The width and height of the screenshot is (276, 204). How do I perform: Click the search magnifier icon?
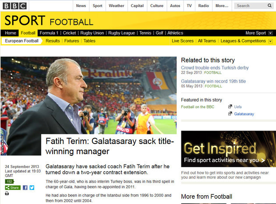269,6
